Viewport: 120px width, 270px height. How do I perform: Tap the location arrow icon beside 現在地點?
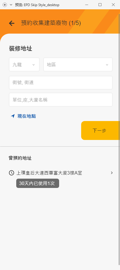(13, 116)
